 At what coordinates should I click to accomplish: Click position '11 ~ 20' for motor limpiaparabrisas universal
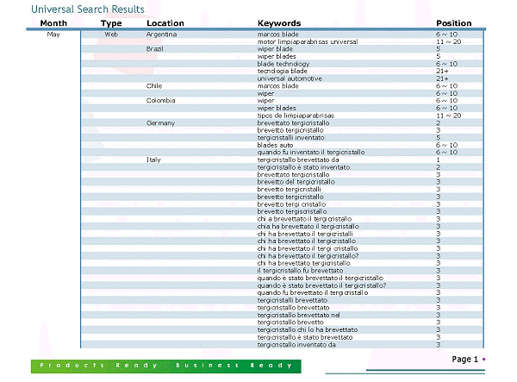(x=448, y=41)
